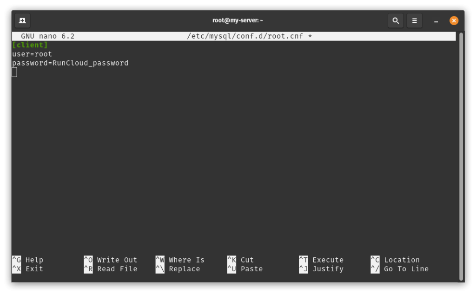
Task: Open the hamburger menu
Action: (x=414, y=20)
